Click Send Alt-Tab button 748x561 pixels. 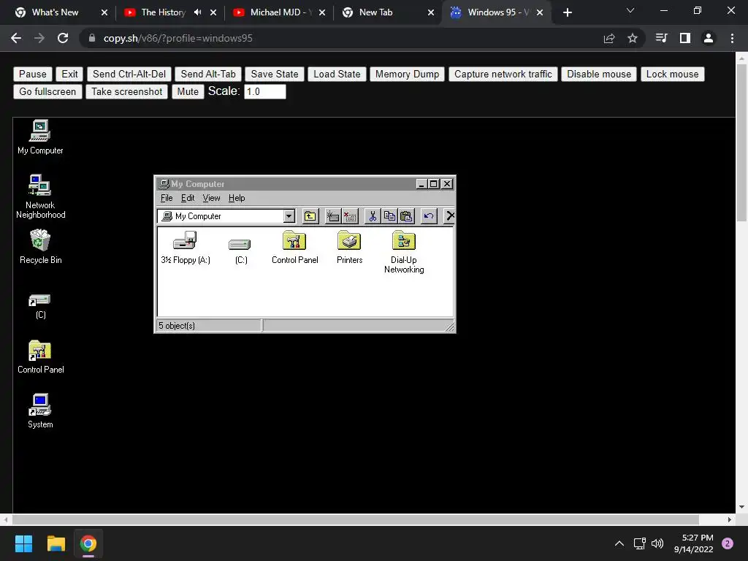(x=208, y=74)
